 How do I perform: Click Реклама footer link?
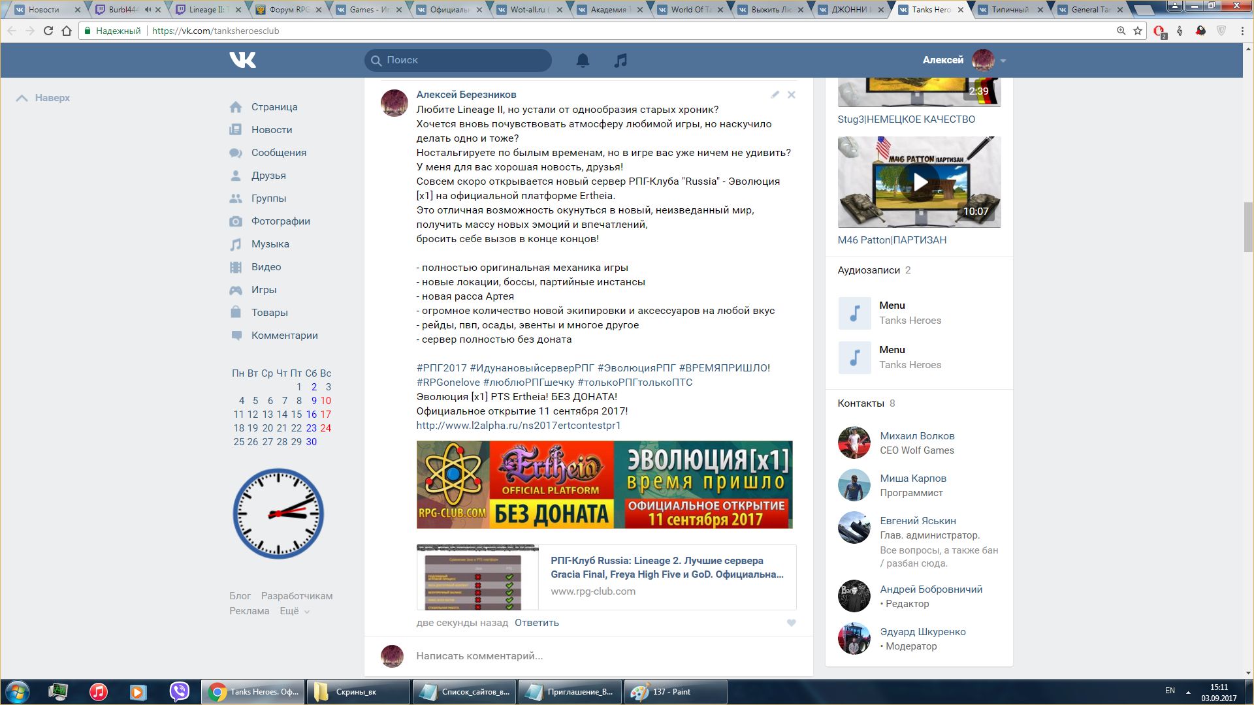tap(249, 611)
